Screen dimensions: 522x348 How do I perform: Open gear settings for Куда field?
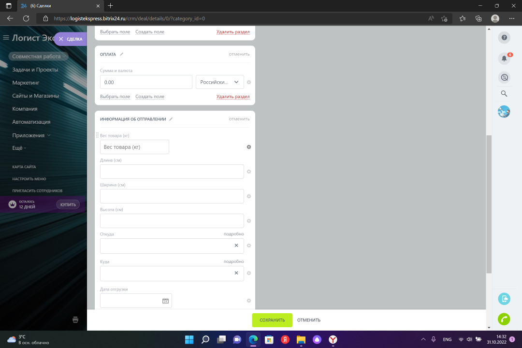249,273
